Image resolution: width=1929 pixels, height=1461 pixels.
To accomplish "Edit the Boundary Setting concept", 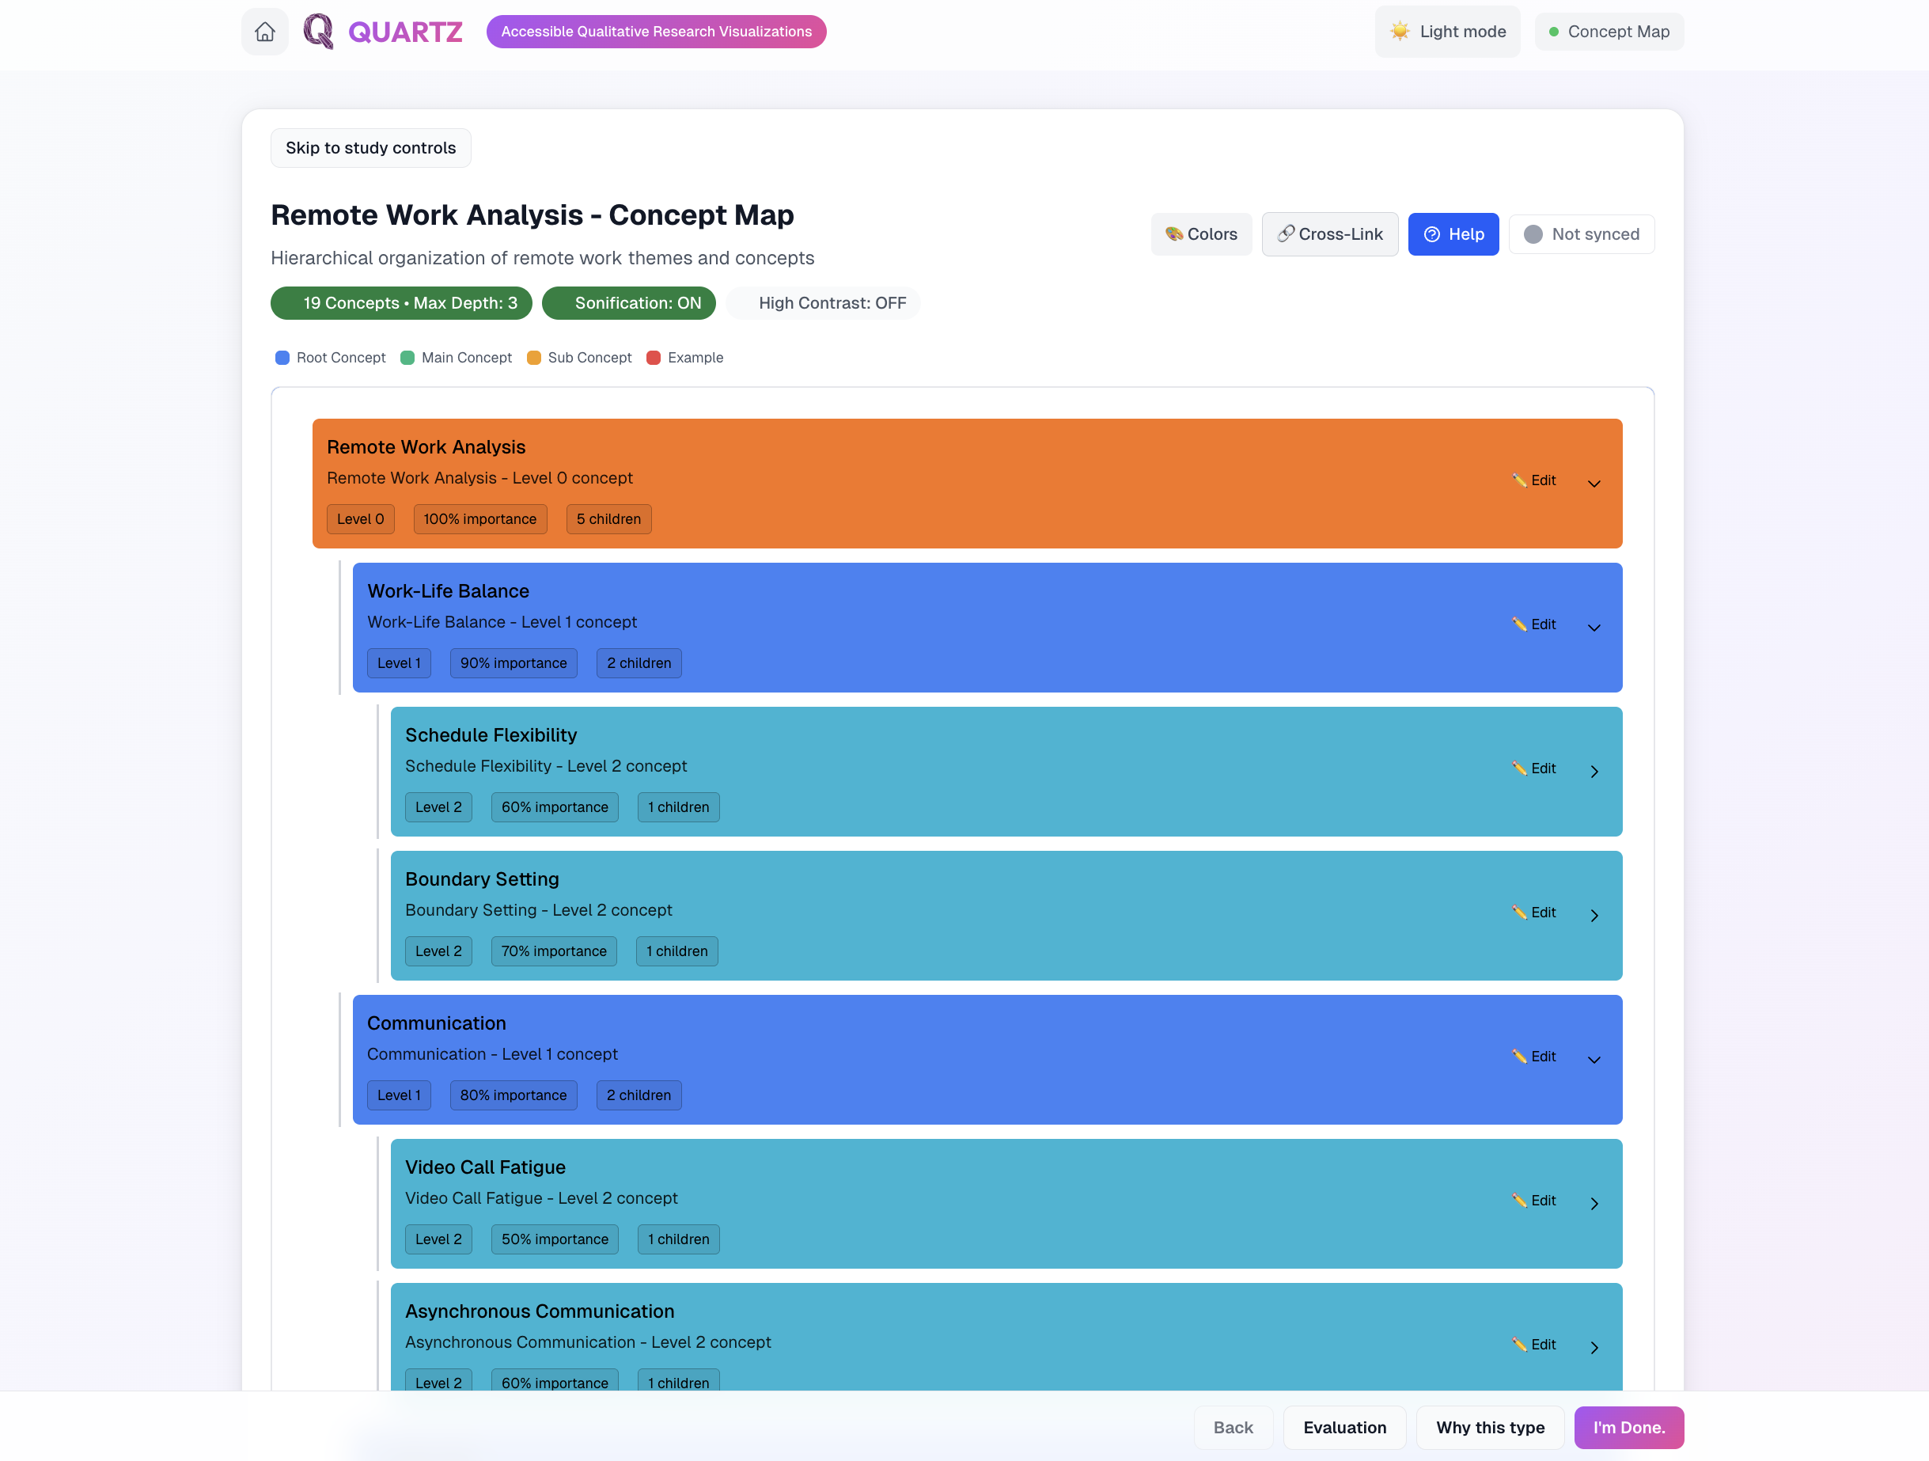I will click(1534, 912).
